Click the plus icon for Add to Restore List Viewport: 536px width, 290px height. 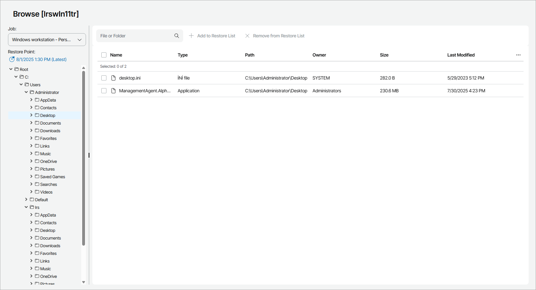[x=191, y=36]
